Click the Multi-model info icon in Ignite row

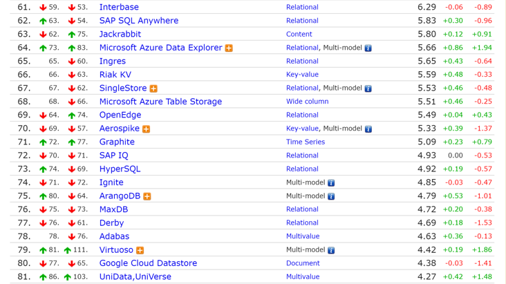331,183
